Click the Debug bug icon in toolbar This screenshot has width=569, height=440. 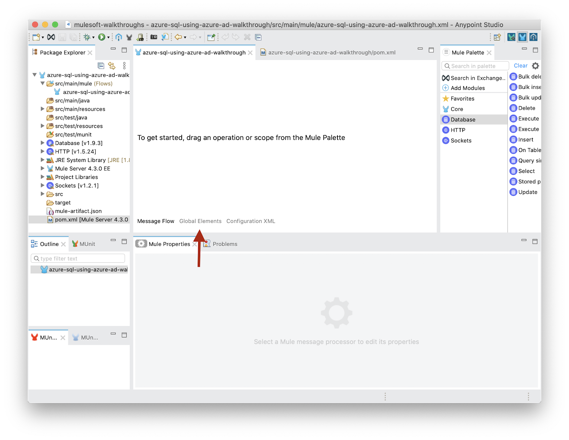click(x=86, y=37)
